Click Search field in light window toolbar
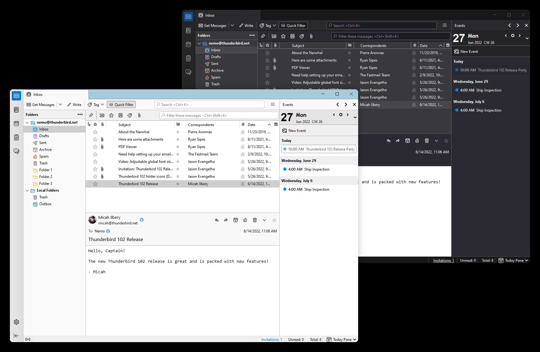540x352 pixels. [x=210, y=104]
